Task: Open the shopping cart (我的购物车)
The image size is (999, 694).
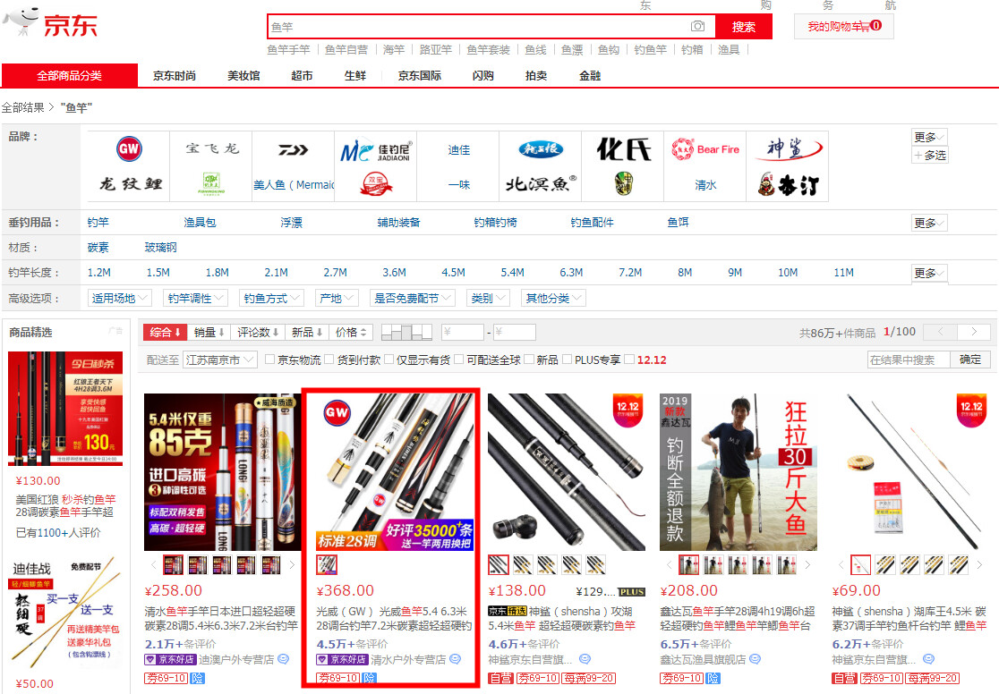Action: pyautogui.click(x=843, y=27)
